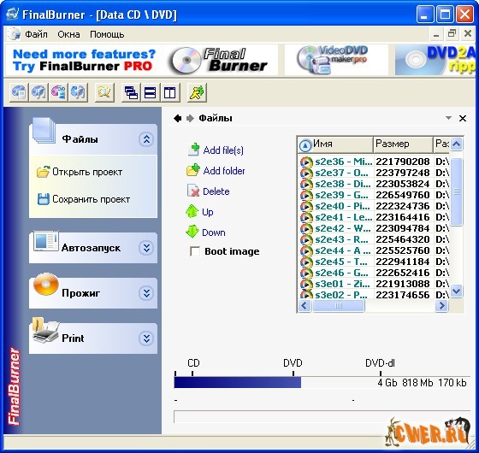Click the Add file(s) plus icon
The width and height of the screenshot is (479, 453).
(193, 150)
